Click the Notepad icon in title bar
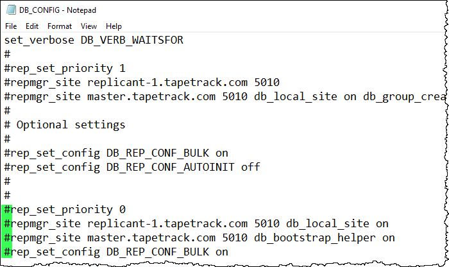This screenshot has width=449, height=267. (11, 10)
